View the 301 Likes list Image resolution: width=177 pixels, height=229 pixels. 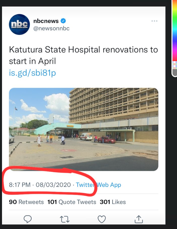pyautogui.click(x=113, y=202)
